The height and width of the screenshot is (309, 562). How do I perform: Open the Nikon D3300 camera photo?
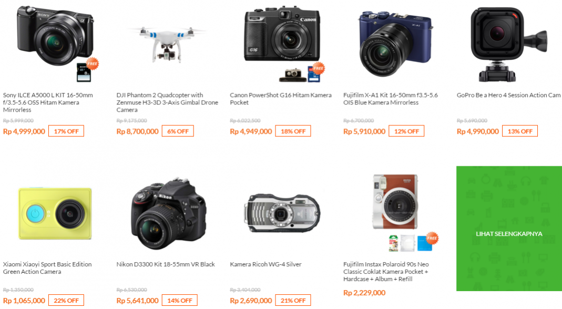click(x=169, y=213)
